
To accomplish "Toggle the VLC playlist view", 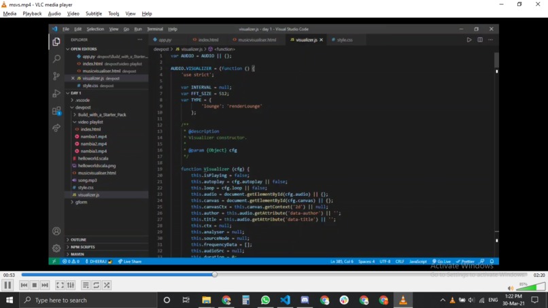I will [86, 286].
